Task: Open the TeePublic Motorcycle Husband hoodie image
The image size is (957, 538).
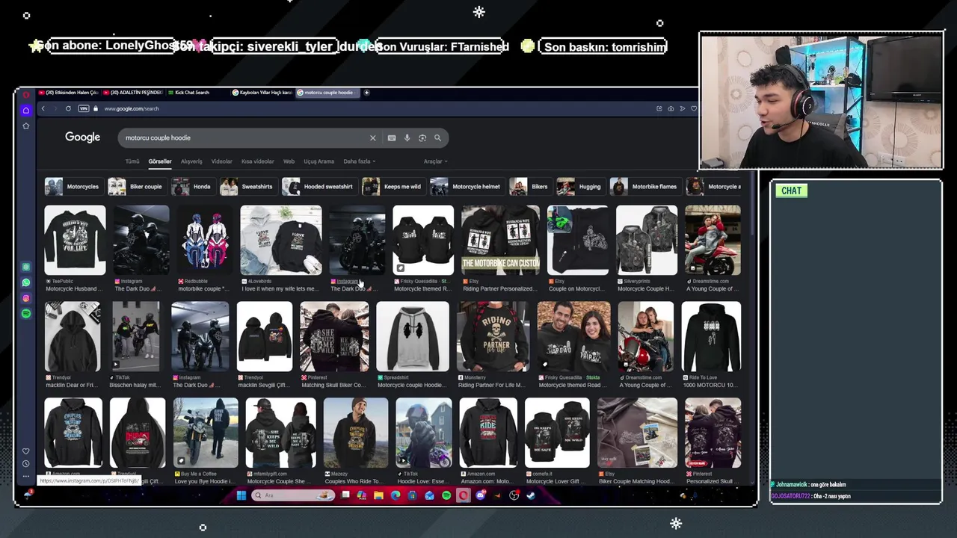Action: (75, 240)
